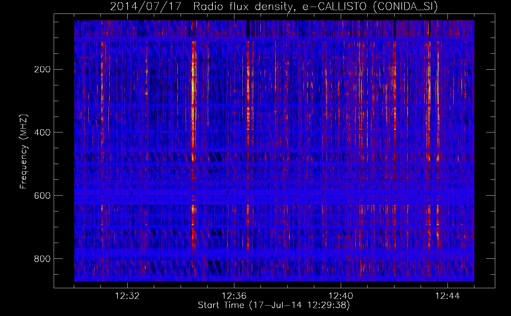Click the 400 frequency tick label
The width and height of the screenshot is (511, 316).
pyautogui.click(x=42, y=132)
